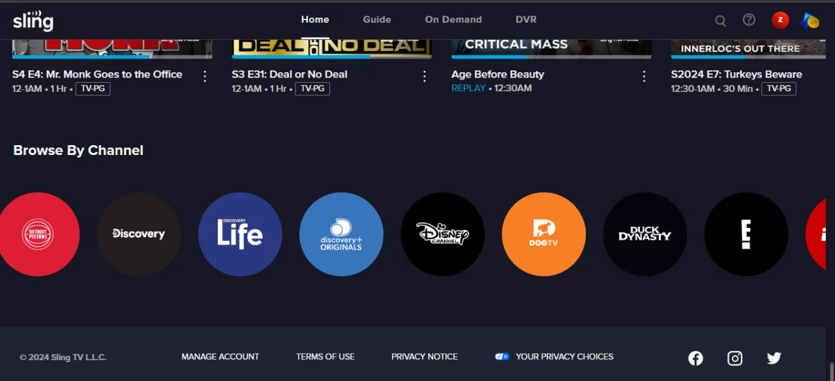Click the Critical Mass thumbnail
Image resolution: width=835 pixels, height=381 pixels.
coord(551,49)
